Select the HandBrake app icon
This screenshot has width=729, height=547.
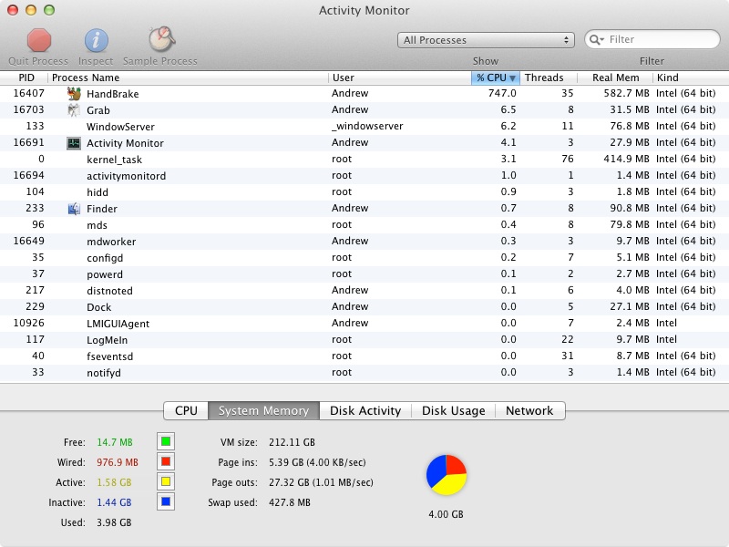74,94
